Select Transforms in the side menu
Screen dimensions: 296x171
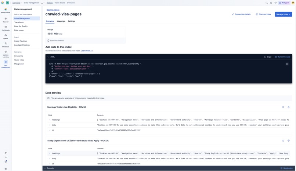(19, 22)
